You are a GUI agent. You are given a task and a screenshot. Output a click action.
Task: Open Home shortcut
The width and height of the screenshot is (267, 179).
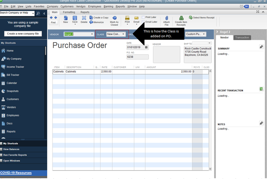10,51
